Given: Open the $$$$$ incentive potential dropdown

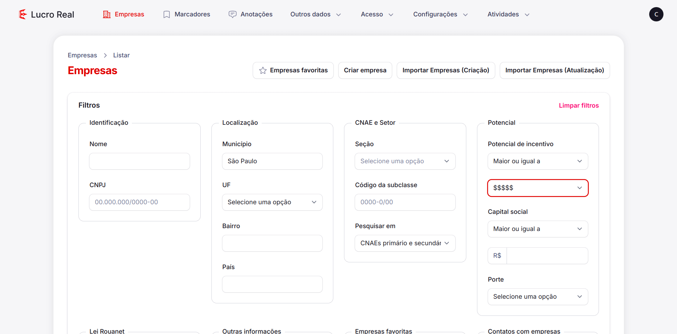Looking at the screenshot, I should click(538, 188).
